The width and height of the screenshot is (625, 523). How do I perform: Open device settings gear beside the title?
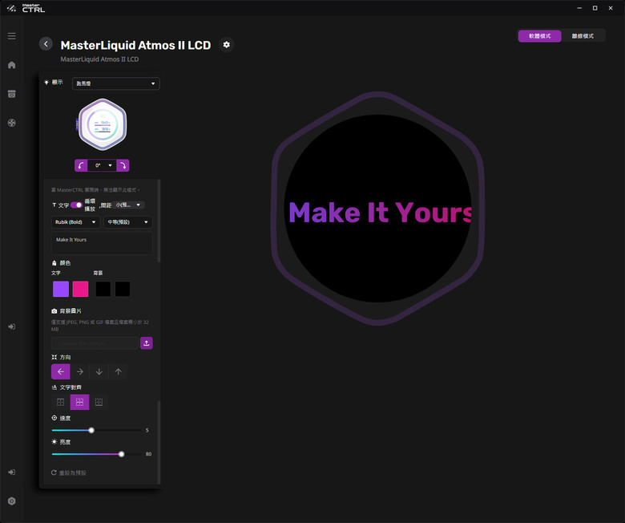[227, 45]
